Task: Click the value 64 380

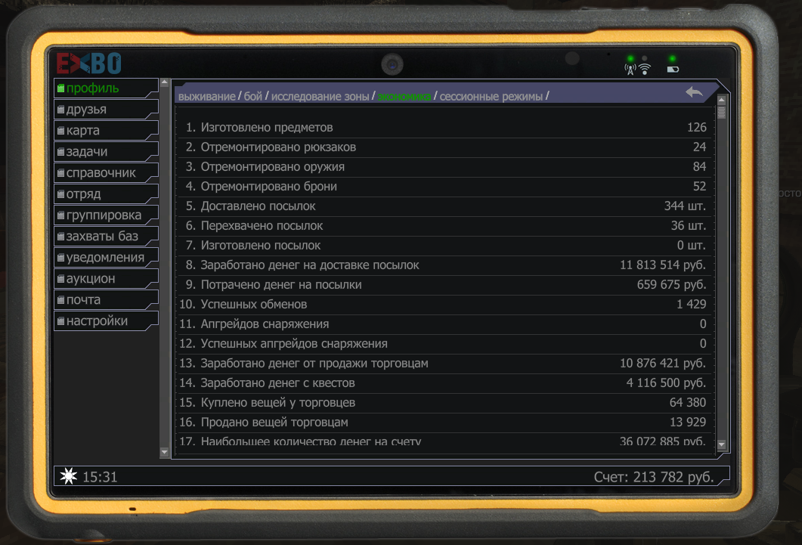Action: 688,403
